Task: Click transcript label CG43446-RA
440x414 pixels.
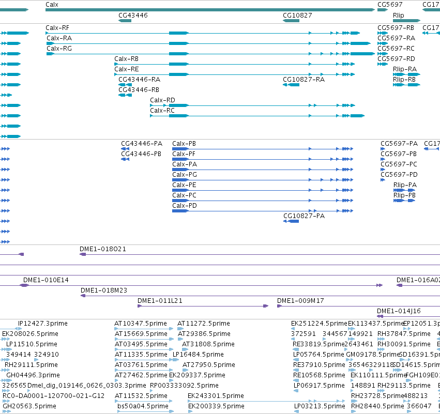Action: (140, 80)
